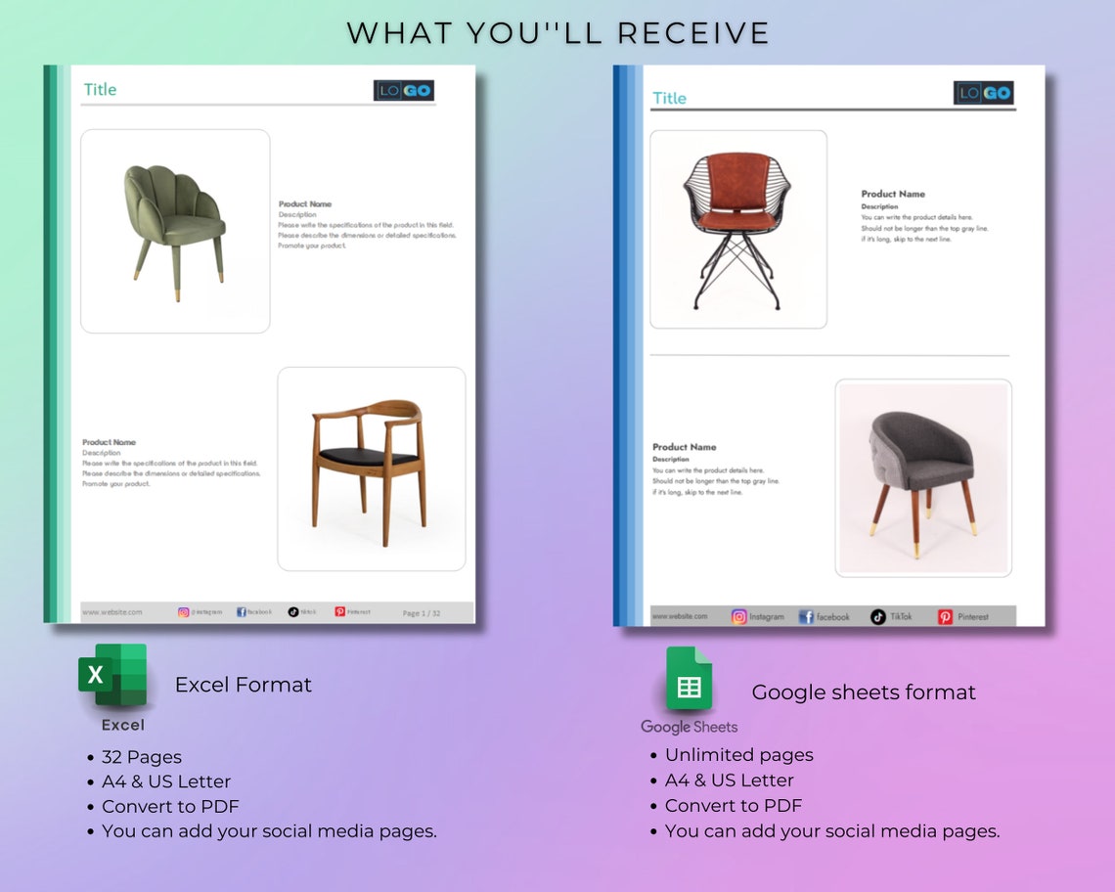Open the www.website.com link in the left footer
Viewport: 1115px width, 892px height.
(112, 611)
